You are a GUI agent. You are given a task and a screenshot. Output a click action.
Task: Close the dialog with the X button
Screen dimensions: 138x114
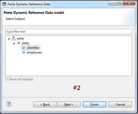pos(129,3)
